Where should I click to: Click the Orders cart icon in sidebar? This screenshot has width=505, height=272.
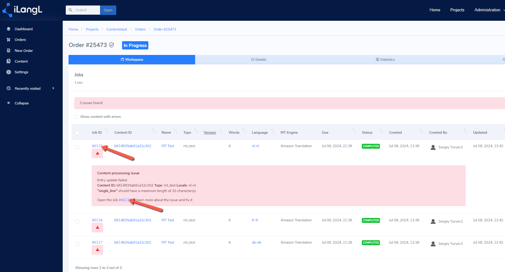tap(9, 40)
